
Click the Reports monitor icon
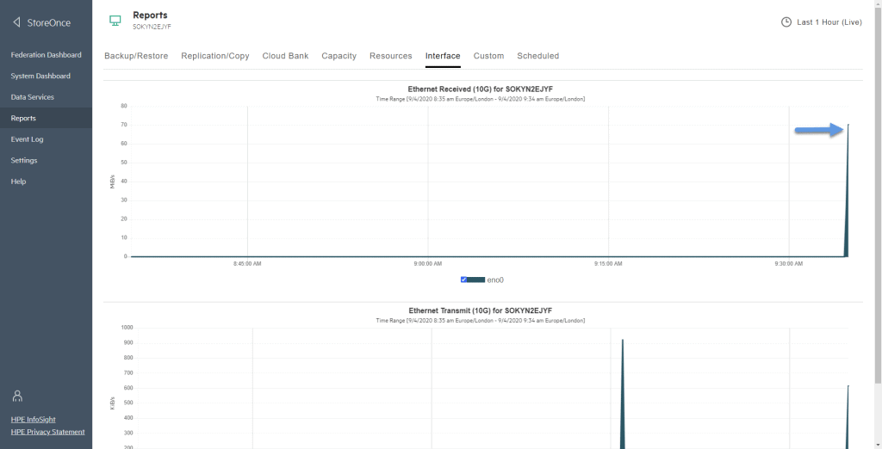pyautogui.click(x=115, y=21)
